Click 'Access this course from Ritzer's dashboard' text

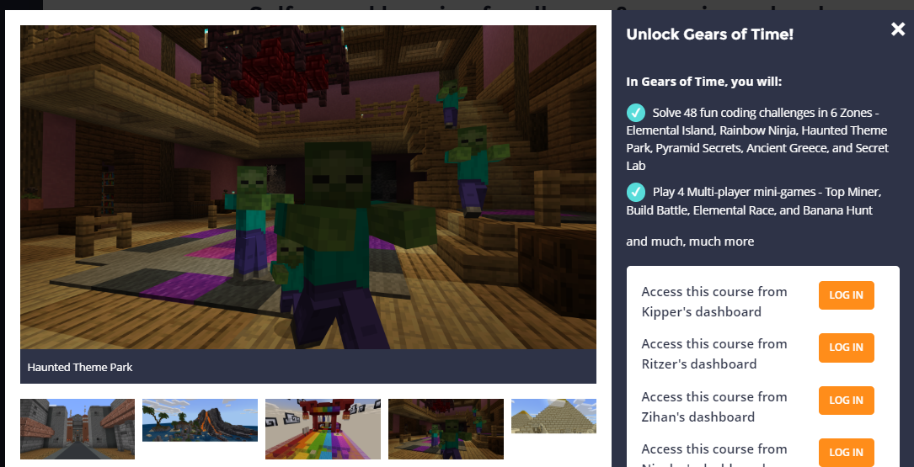click(714, 354)
